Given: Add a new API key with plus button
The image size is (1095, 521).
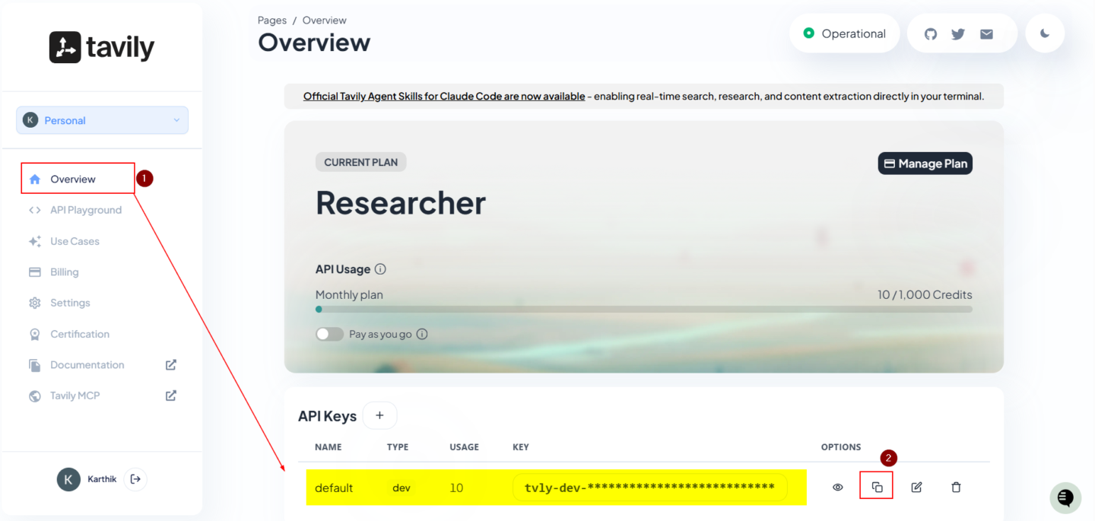Looking at the screenshot, I should pyautogui.click(x=379, y=415).
